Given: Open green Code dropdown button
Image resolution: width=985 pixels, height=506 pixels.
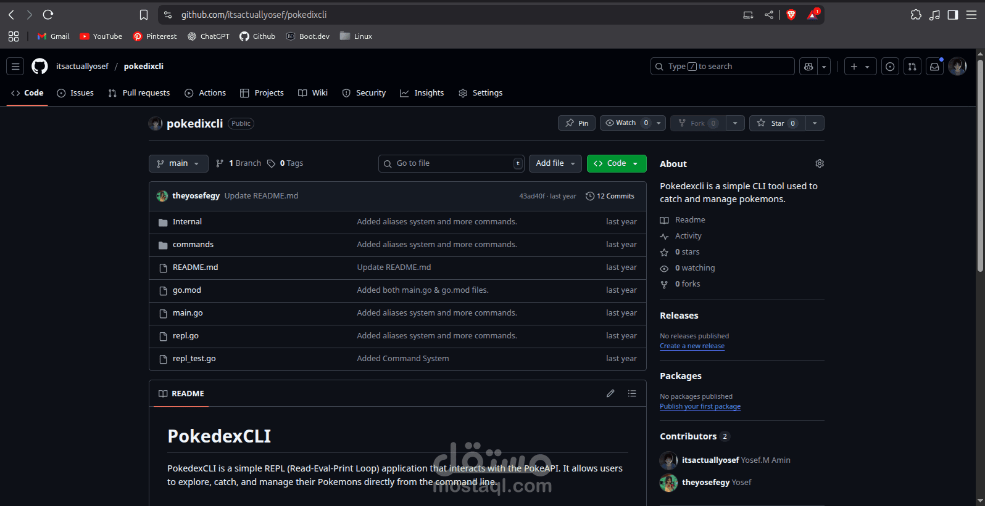Looking at the screenshot, I should tap(617, 163).
